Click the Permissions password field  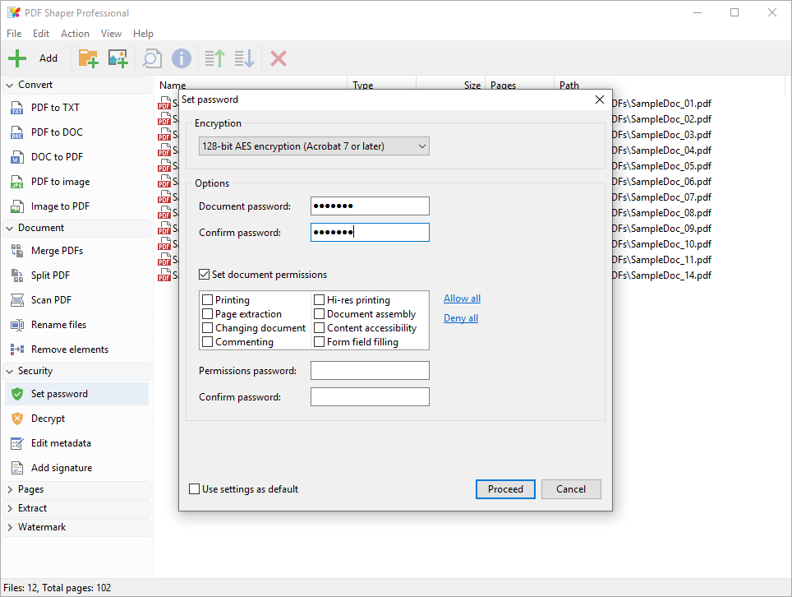point(370,371)
